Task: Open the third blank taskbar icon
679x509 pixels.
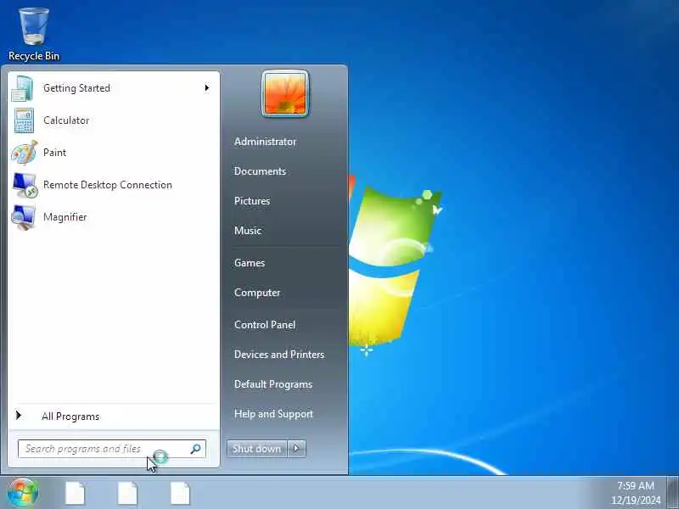Action: [x=180, y=493]
